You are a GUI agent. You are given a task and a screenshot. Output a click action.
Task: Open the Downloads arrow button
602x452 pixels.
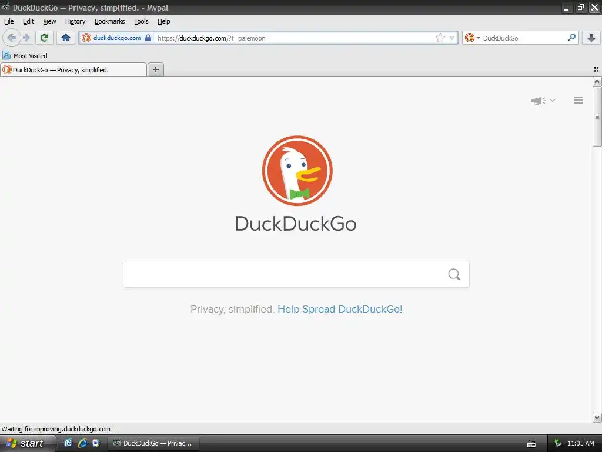coord(591,38)
